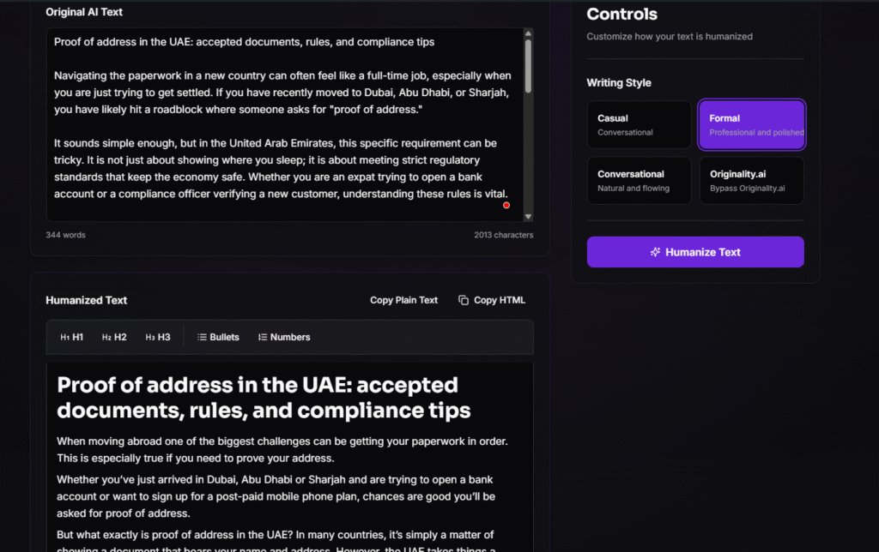Choose the Conversational writing style
The width and height of the screenshot is (879, 552).
point(640,180)
